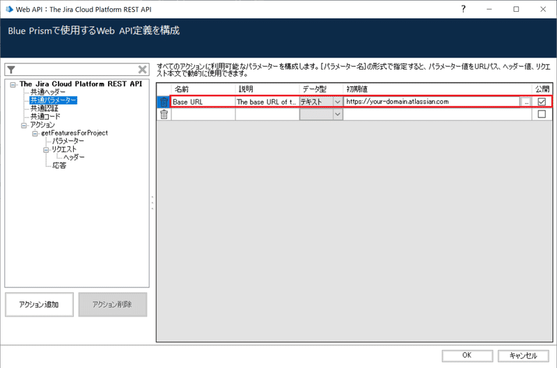Maximize the Web API dialog window
This screenshot has height=368, width=557.
point(516,9)
